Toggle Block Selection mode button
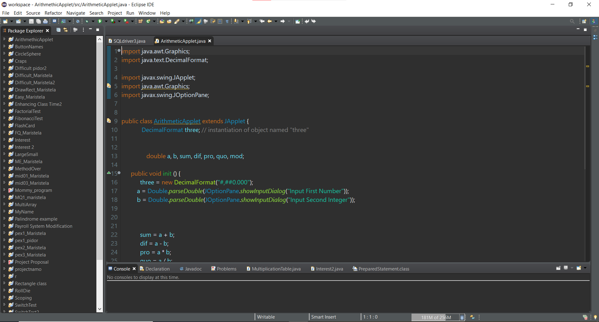The height and width of the screenshot is (322, 599). tap(220, 21)
